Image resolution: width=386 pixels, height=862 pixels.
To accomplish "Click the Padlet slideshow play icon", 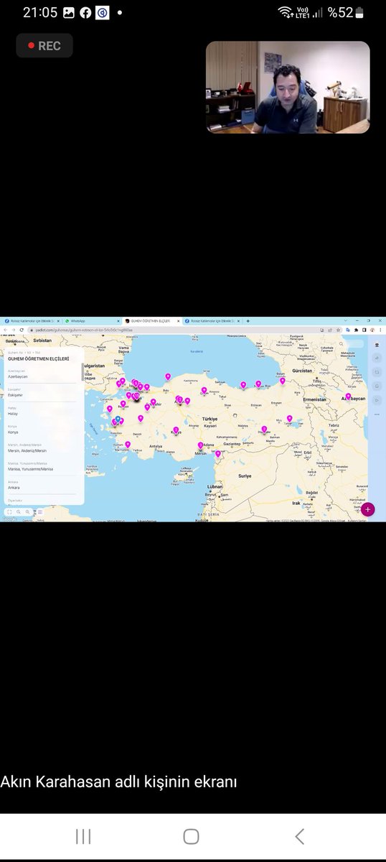I will [377, 399].
